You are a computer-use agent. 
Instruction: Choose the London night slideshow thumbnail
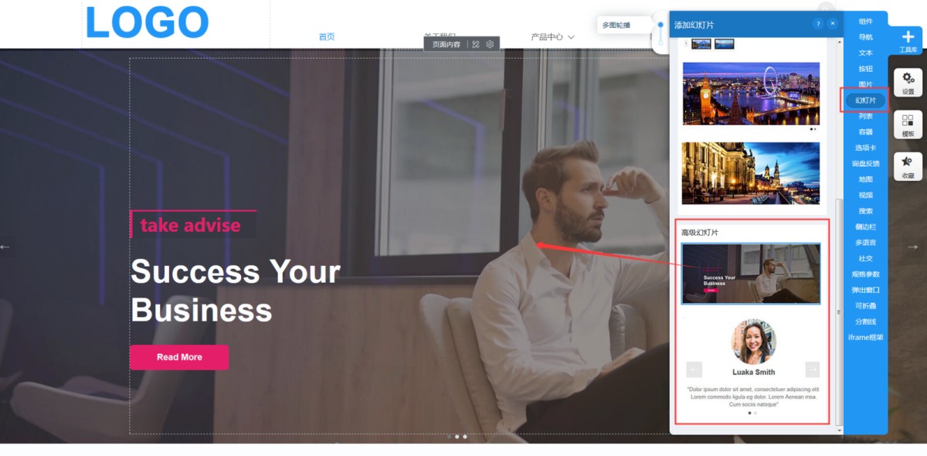pyautogui.click(x=751, y=94)
